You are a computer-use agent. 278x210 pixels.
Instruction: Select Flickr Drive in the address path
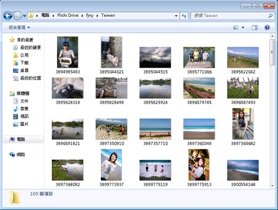click(68, 15)
